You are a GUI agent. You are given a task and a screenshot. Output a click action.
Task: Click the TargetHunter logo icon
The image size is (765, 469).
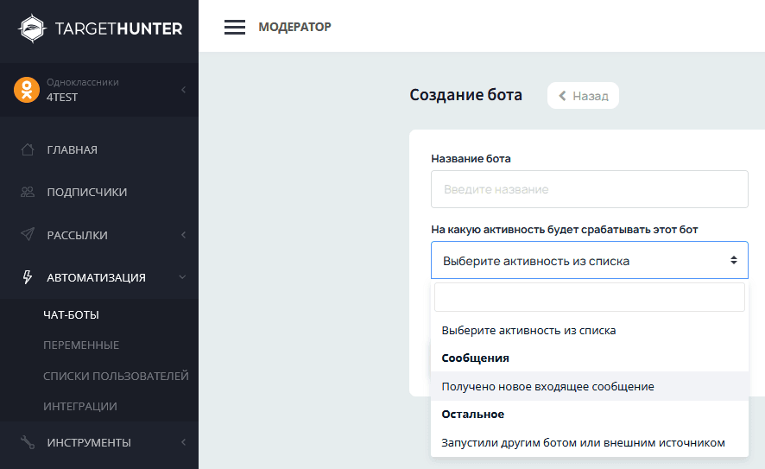32,28
